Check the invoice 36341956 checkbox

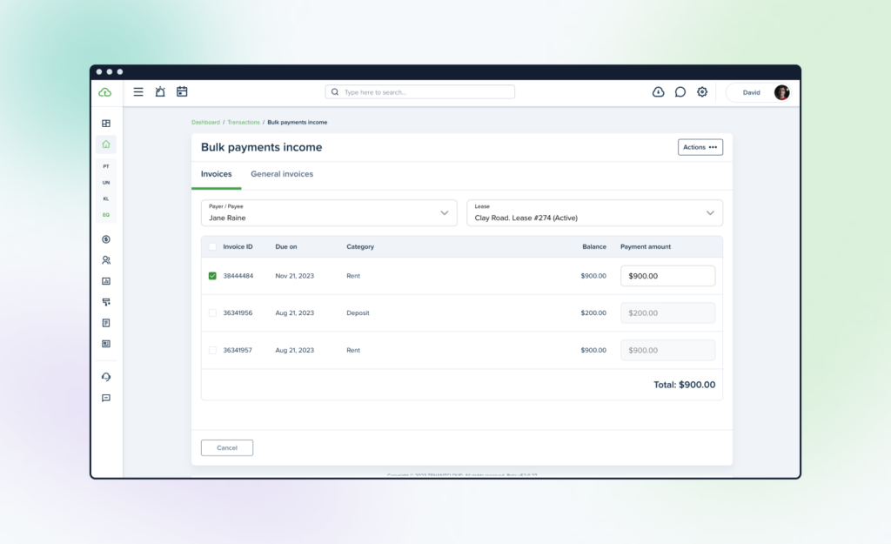(x=212, y=312)
